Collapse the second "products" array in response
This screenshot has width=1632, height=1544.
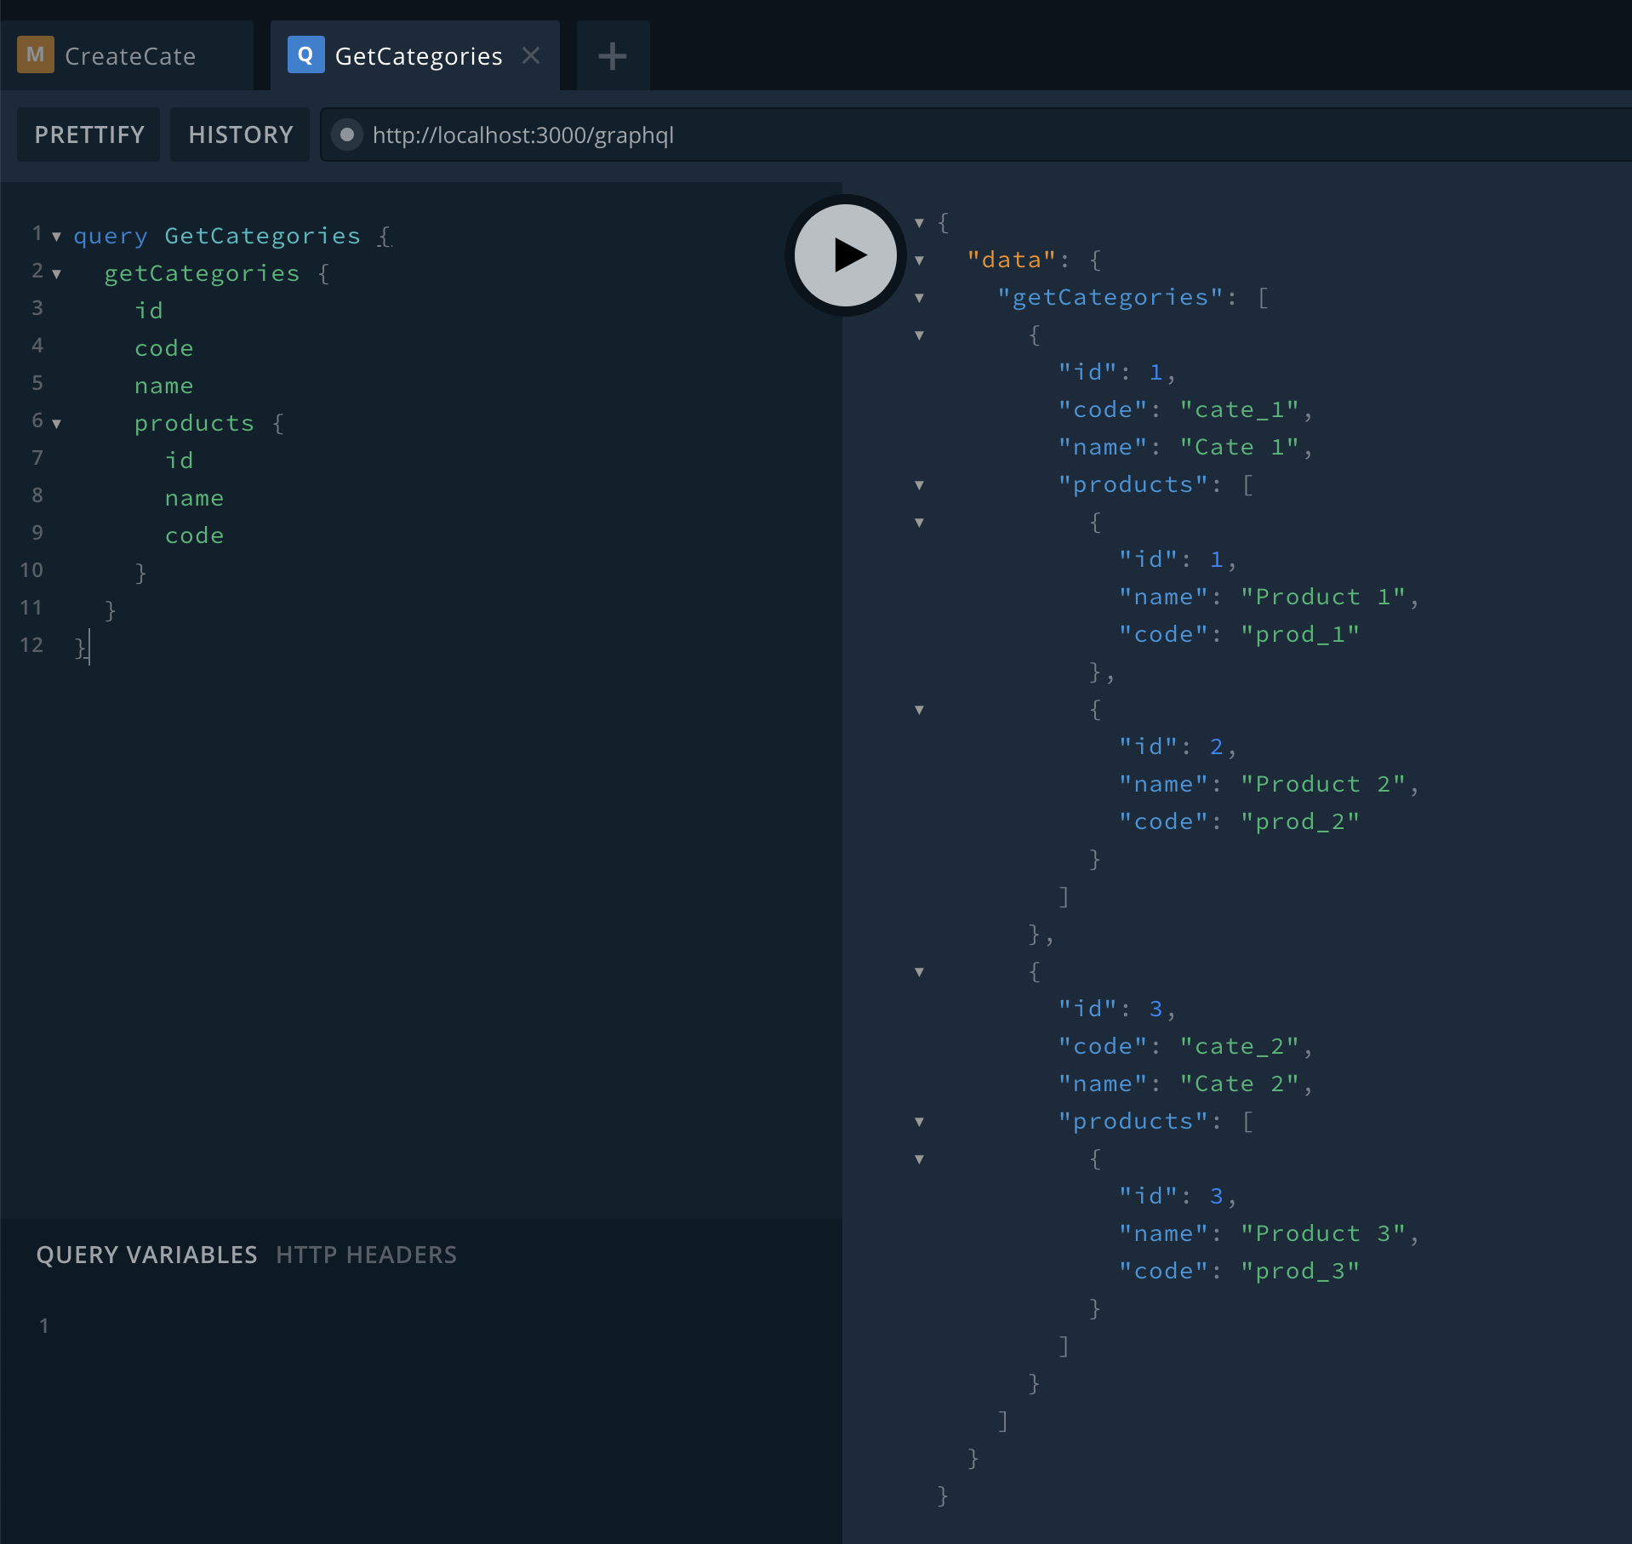coord(919,1122)
